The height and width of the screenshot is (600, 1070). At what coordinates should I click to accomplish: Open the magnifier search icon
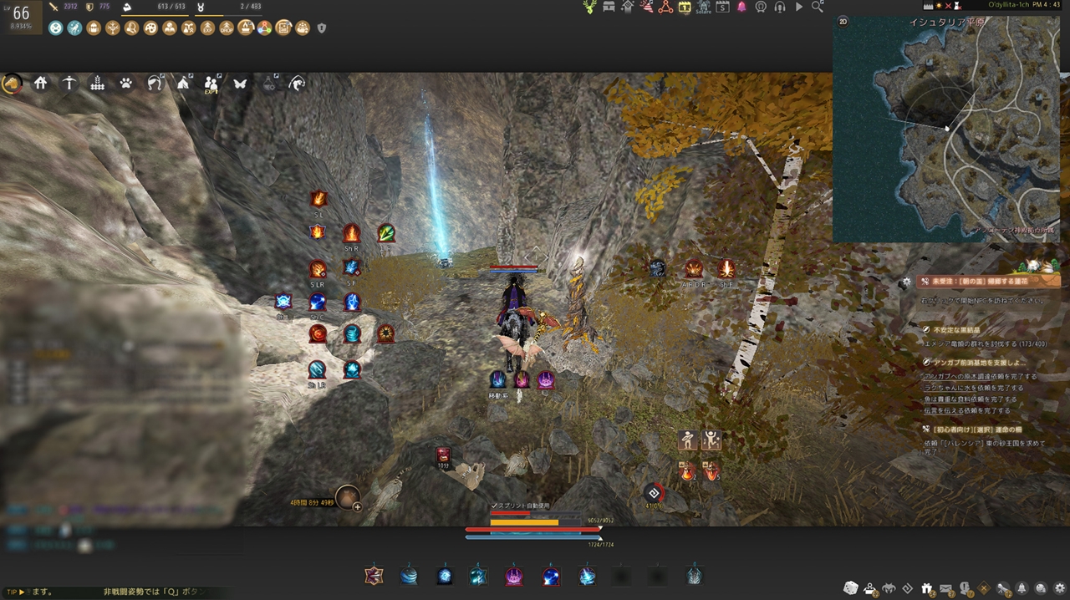[818, 7]
